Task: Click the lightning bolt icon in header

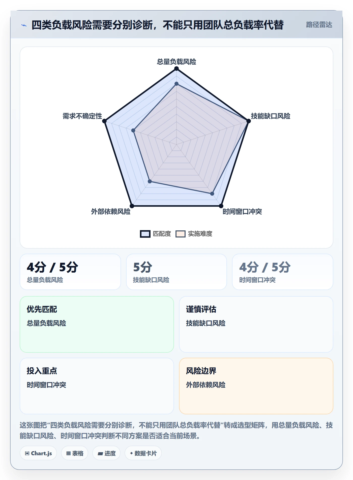Action: coord(24,25)
